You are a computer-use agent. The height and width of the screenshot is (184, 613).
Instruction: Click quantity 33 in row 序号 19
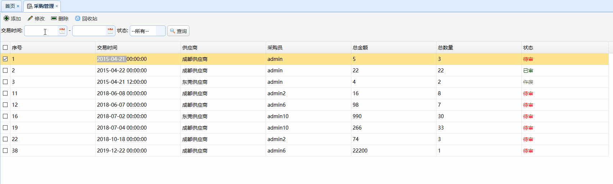pos(441,128)
